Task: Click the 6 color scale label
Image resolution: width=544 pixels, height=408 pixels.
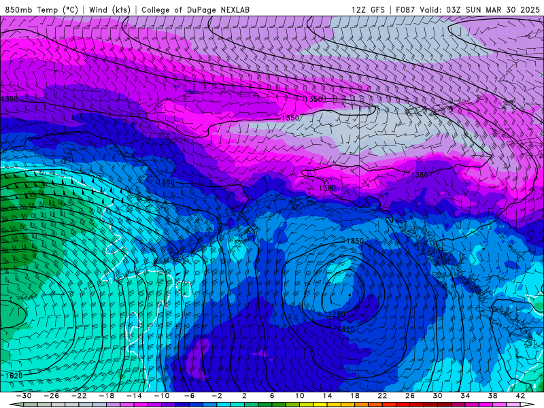Action: (x=272, y=396)
